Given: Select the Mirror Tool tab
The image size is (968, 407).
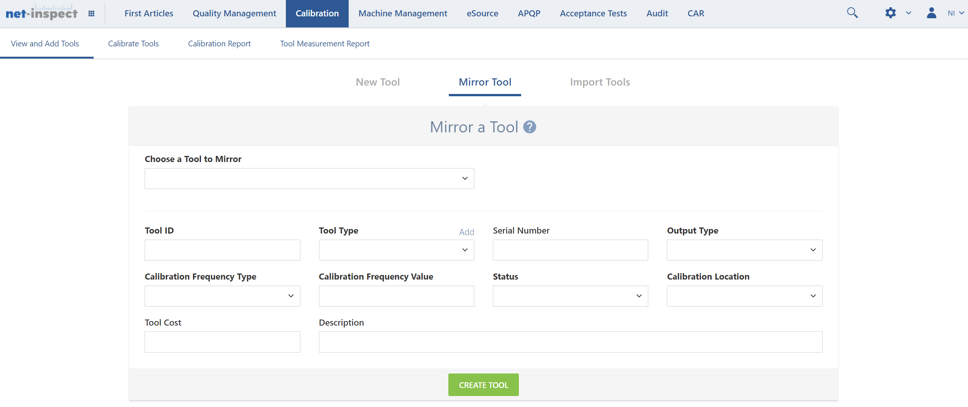Looking at the screenshot, I should [x=485, y=82].
